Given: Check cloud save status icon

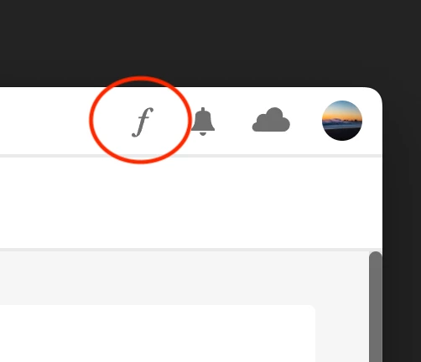Looking at the screenshot, I should click(x=271, y=119).
